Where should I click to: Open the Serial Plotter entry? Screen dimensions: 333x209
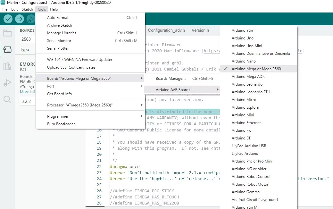90,48
